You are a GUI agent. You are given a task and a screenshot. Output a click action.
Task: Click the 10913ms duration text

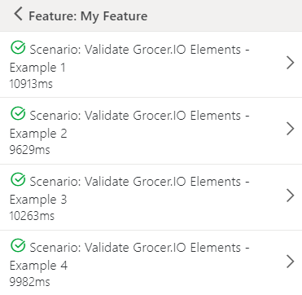[x=31, y=84]
